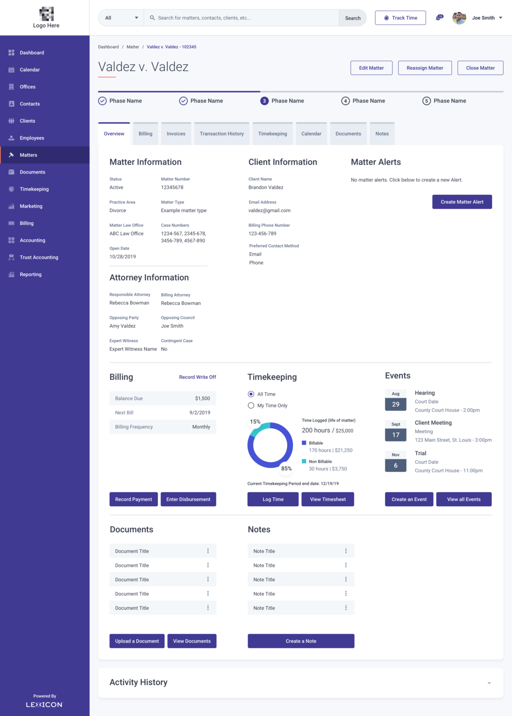Select the Overview tab
512x716 pixels.
114,134
